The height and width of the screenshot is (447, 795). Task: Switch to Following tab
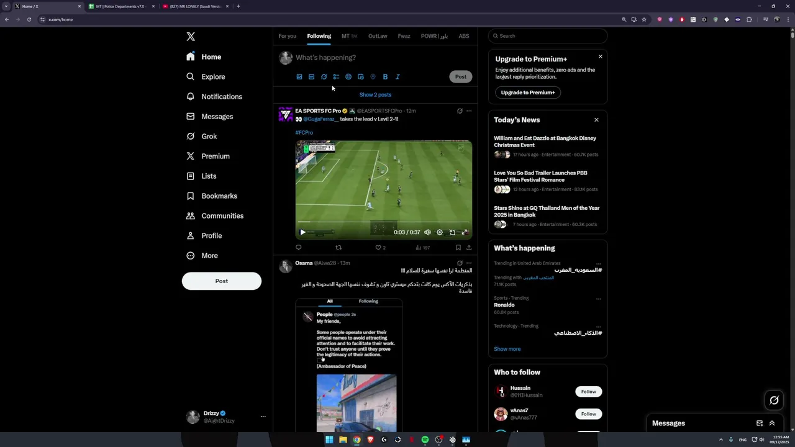point(319,36)
